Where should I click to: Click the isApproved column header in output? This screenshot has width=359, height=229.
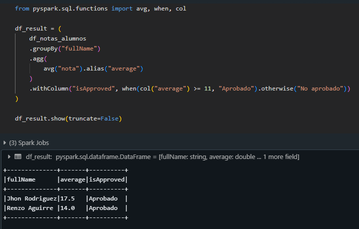pos(107,179)
